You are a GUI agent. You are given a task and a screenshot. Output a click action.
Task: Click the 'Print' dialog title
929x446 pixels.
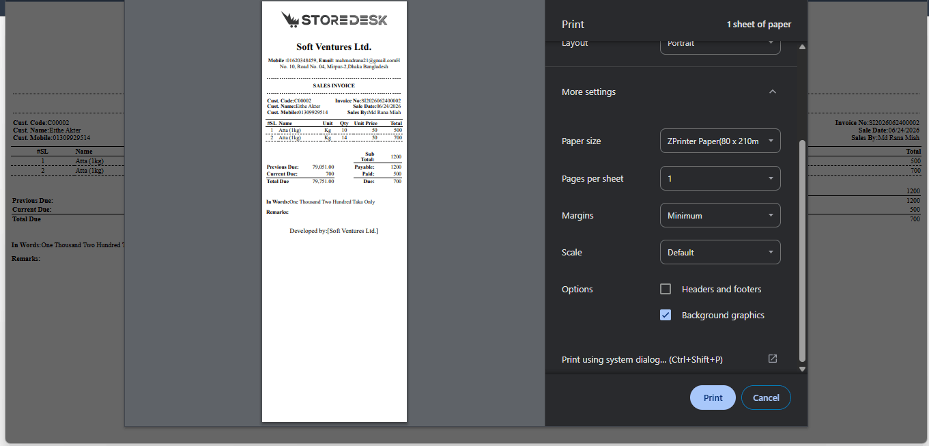(x=573, y=24)
